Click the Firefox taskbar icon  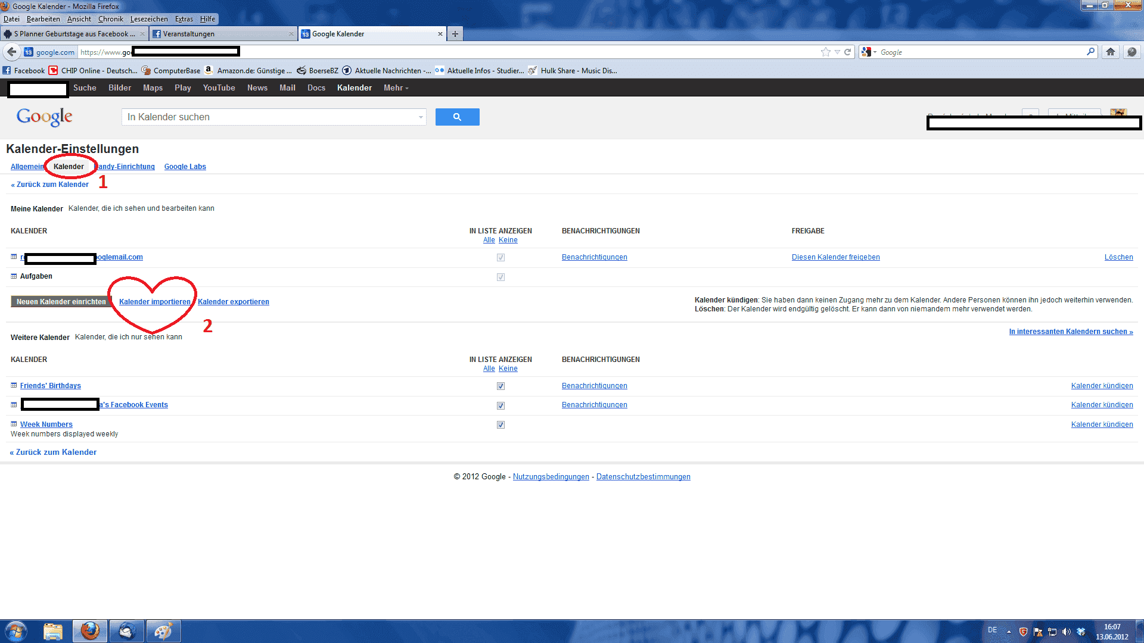[x=90, y=631]
